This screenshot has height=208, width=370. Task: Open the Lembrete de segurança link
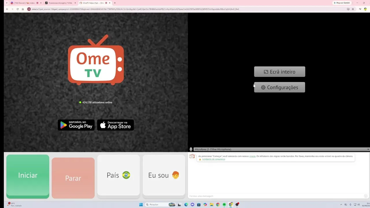214,159
